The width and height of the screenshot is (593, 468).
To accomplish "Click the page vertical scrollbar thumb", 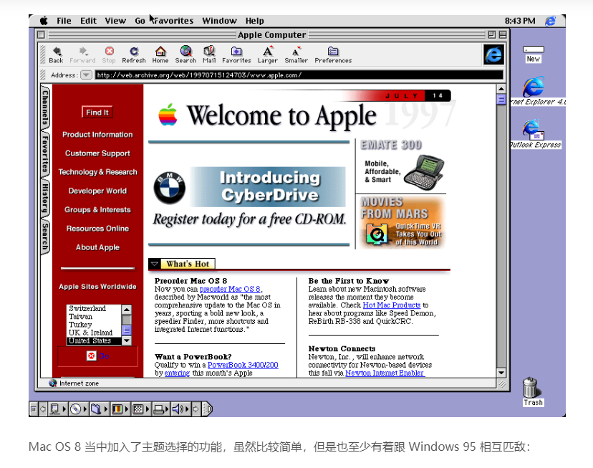I will click(501, 100).
